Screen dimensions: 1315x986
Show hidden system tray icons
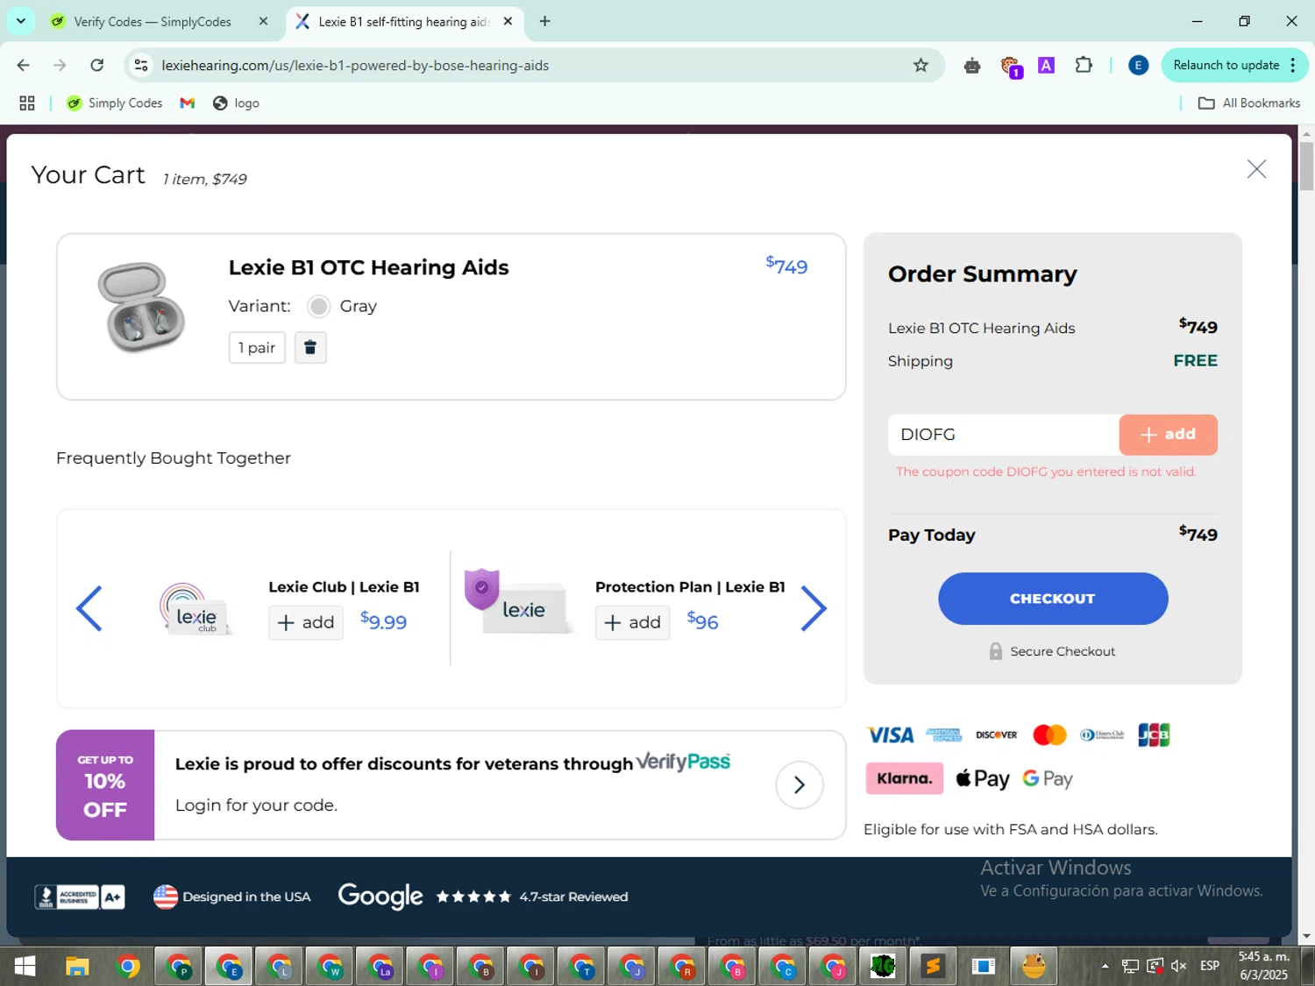[x=1105, y=967]
